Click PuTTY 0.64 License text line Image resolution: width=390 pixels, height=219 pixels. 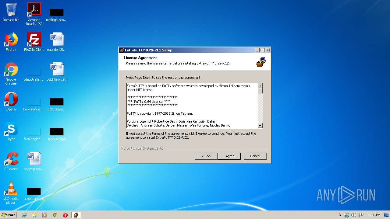pyautogui.click(x=148, y=101)
